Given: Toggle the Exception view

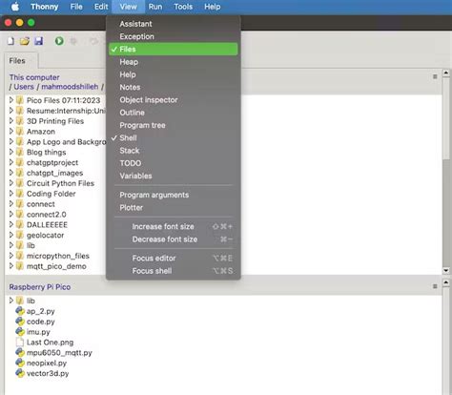Looking at the screenshot, I should (174, 36).
